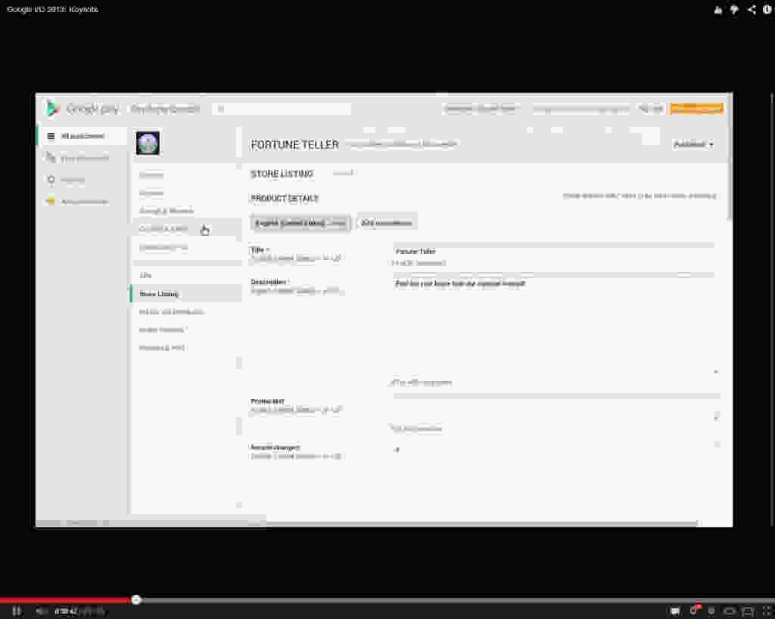This screenshot has height=619, width=775.
Task: Click the gamepad icon for Game services
Action: (51, 158)
